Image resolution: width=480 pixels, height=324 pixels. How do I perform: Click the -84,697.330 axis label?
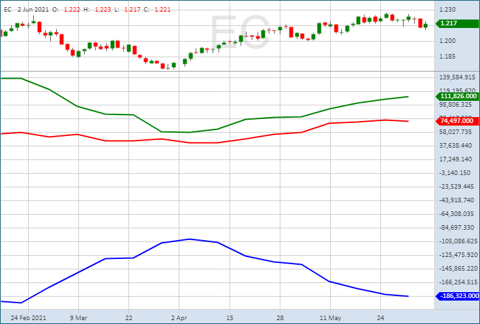457,228
